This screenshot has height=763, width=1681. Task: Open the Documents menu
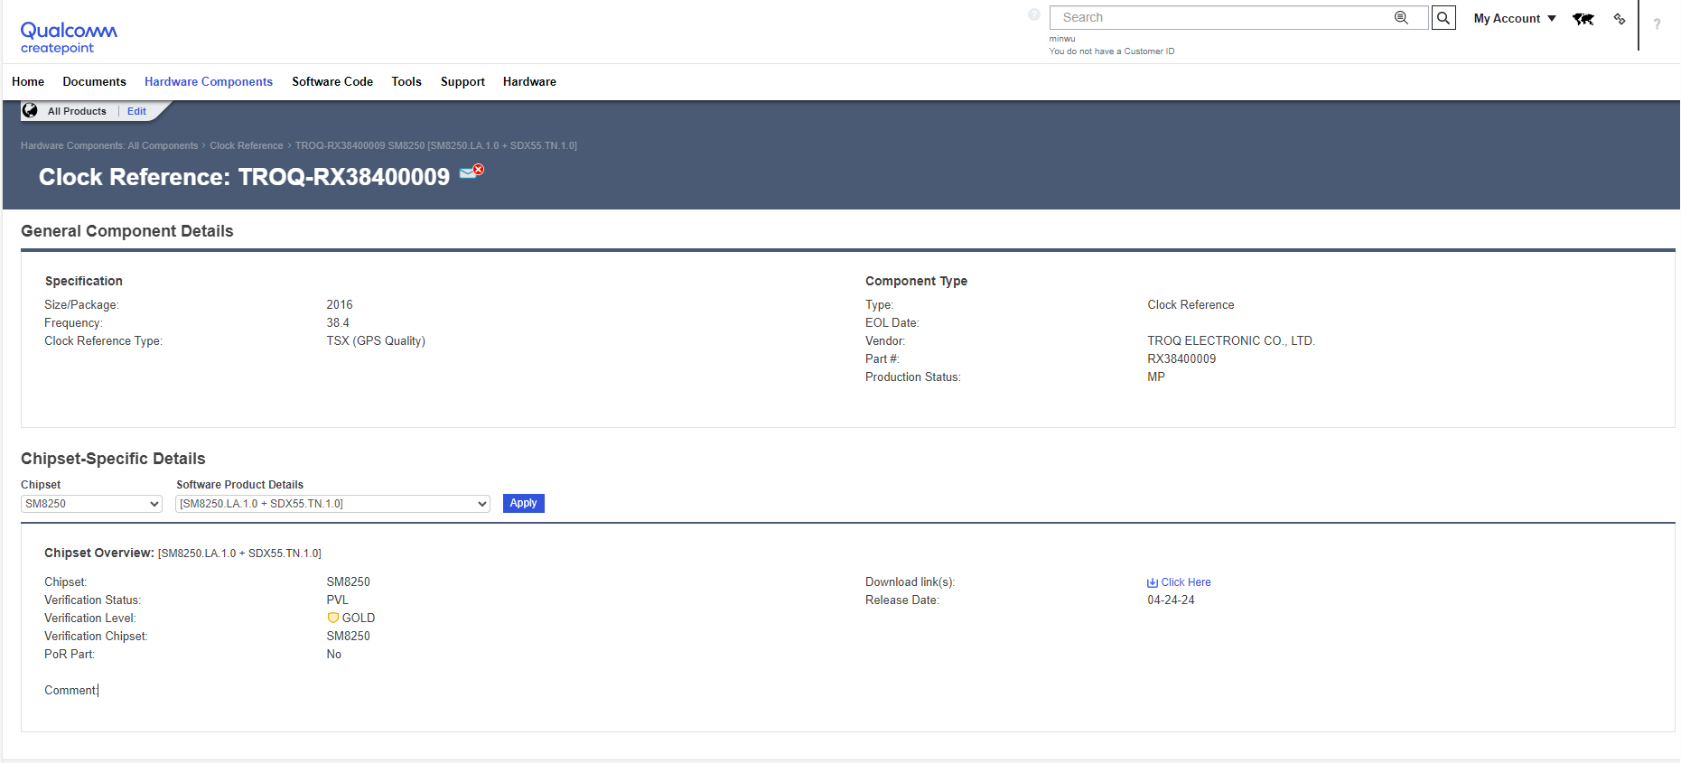[94, 82]
